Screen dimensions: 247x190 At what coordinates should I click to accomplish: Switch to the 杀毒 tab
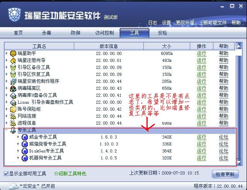46,33
